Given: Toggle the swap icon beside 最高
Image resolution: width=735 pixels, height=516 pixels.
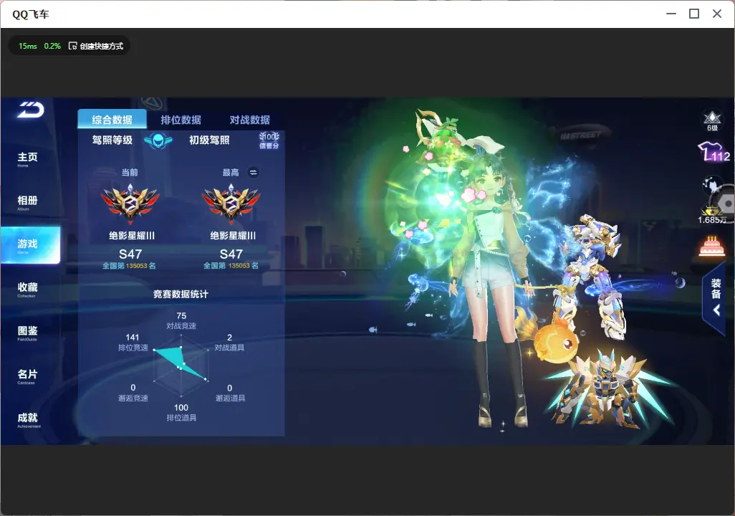Looking at the screenshot, I should (x=253, y=173).
